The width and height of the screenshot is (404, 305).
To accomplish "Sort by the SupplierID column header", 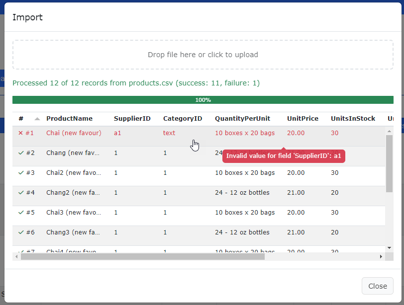I will pos(132,119).
